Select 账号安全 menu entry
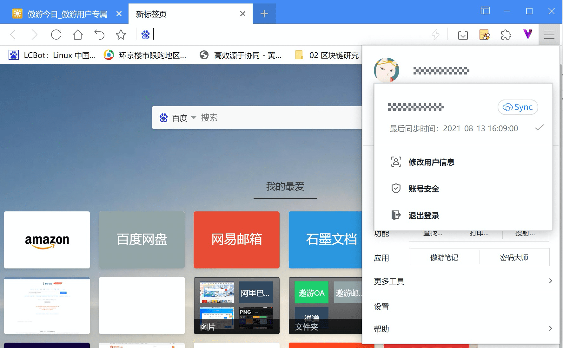The image size is (563, 348). point(463,189)
